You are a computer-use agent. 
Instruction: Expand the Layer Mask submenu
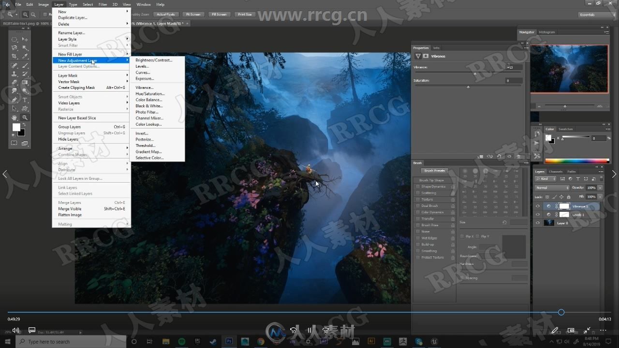[x=91, y=75]
